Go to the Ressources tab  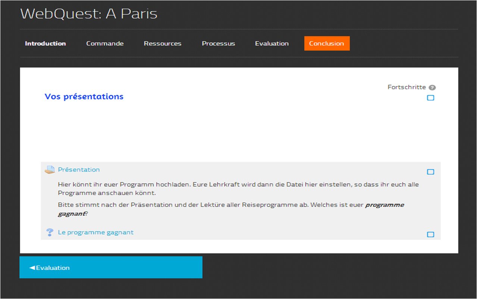click(163, 44)
